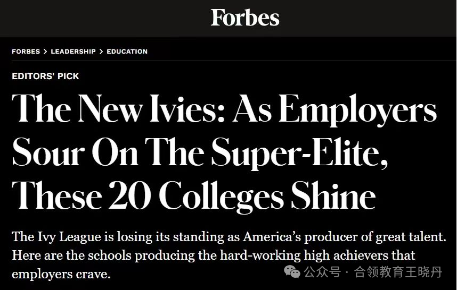Click the watermark text 合领教育王晓丹
Viewport: 457px width, 290px height.
point(398,272)
